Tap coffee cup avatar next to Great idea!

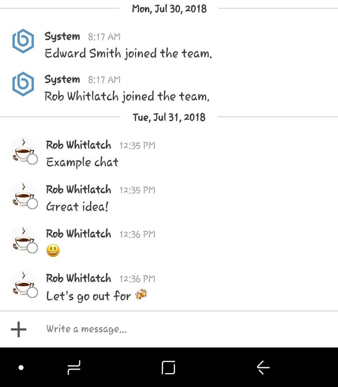[x=23, y=196]
